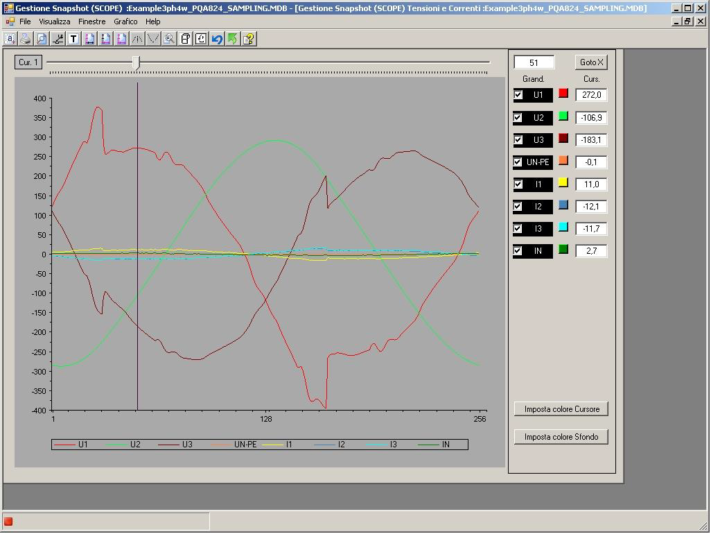Click the cursor position field showing 51
Viewport: 711px width, 534px height.
534,62
